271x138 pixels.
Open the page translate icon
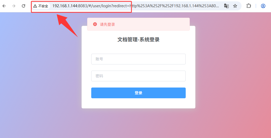[x=226, y=6]
